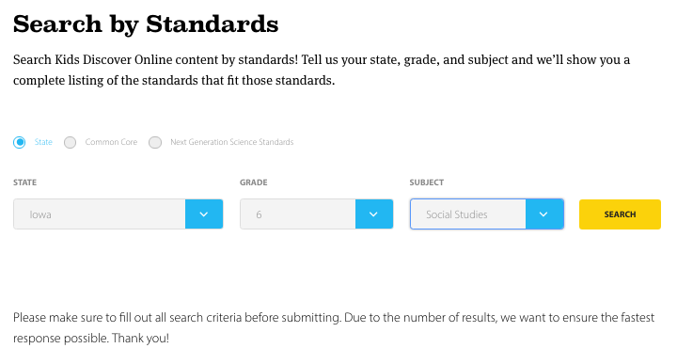The height and width of the screenshot is (364, 677).
Task: Click the STATE field label
Action: pyautogui.click(x=25, y=182)
